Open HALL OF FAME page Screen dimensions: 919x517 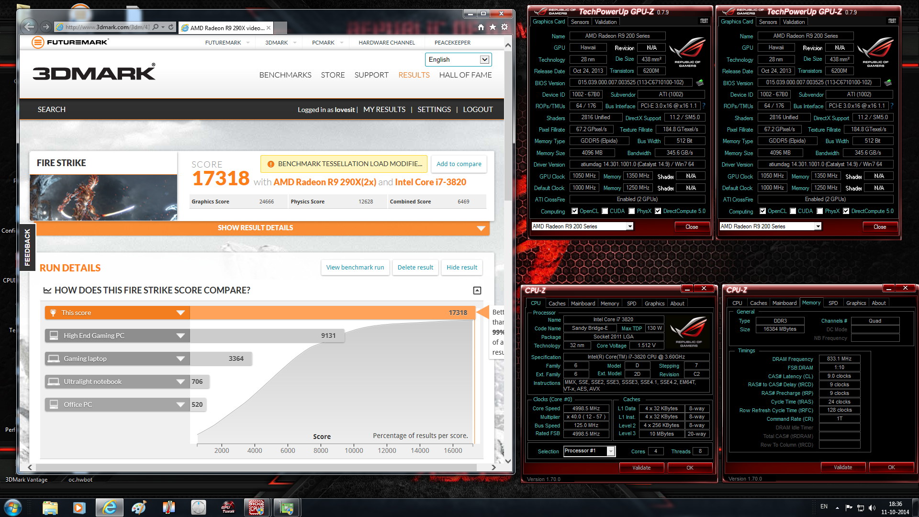[x=465, y=75]
